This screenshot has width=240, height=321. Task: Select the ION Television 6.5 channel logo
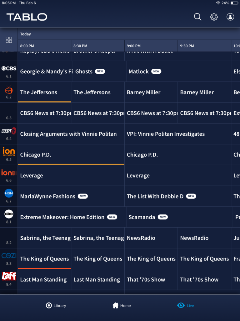9,152
